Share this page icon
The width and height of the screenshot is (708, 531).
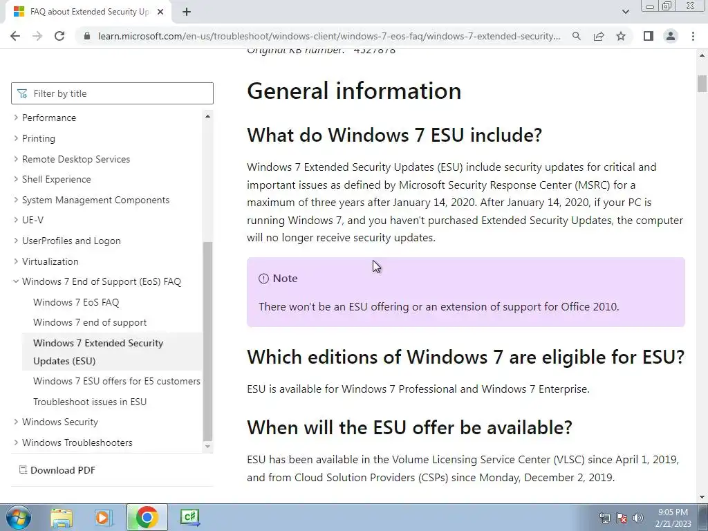coord(599,36)
